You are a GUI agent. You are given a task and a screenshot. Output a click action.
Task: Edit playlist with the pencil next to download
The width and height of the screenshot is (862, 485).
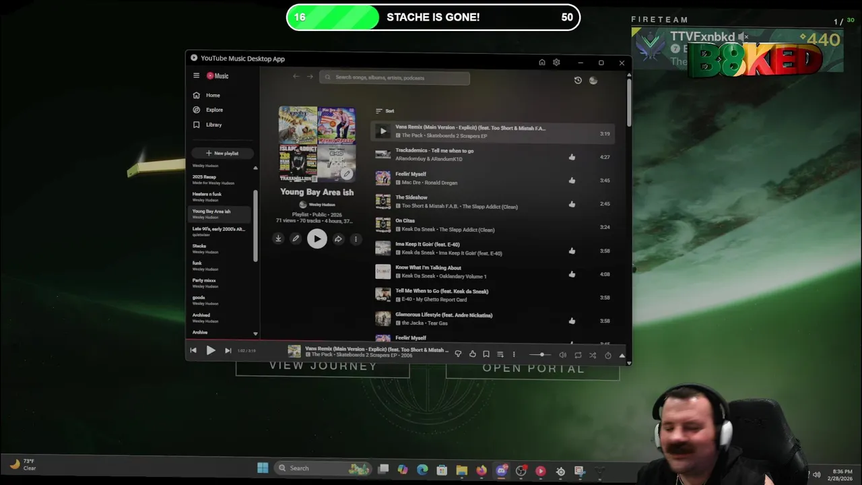pyautogui.click(x=295, y=238)
